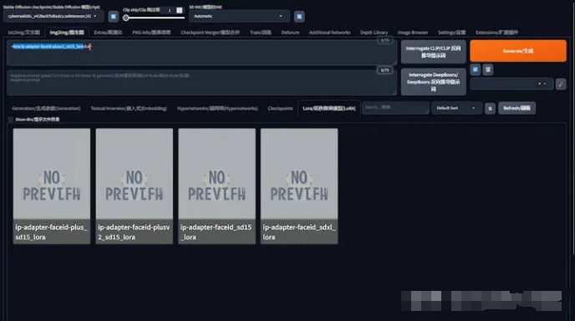The height and width of the screenshot is (321, 575).
Task: Click the Clip skip number stepper arrows
Action: click(x=180, y=10)
